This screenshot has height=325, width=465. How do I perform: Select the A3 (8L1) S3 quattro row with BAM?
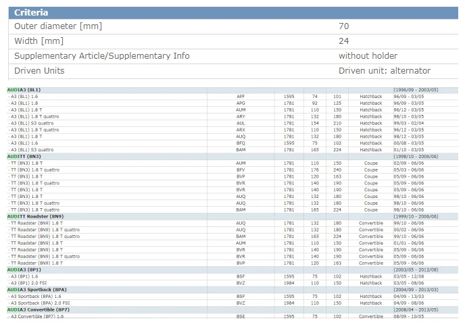[x=232, y=150]
